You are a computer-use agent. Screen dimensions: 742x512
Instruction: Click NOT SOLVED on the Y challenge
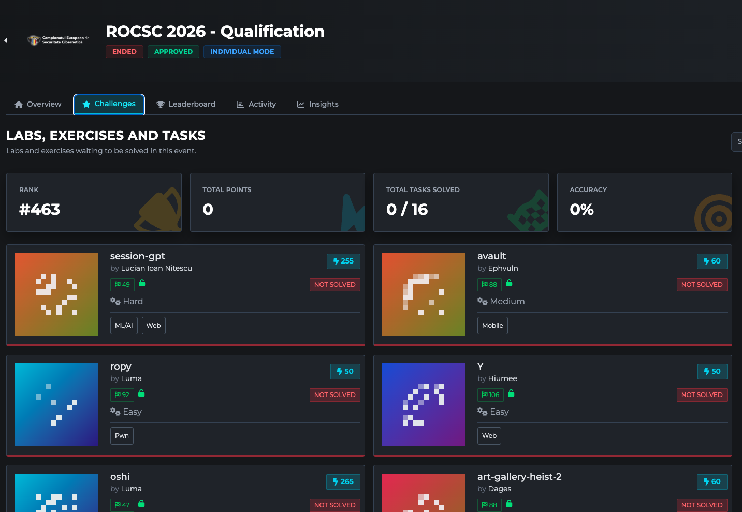pos(702,395)
